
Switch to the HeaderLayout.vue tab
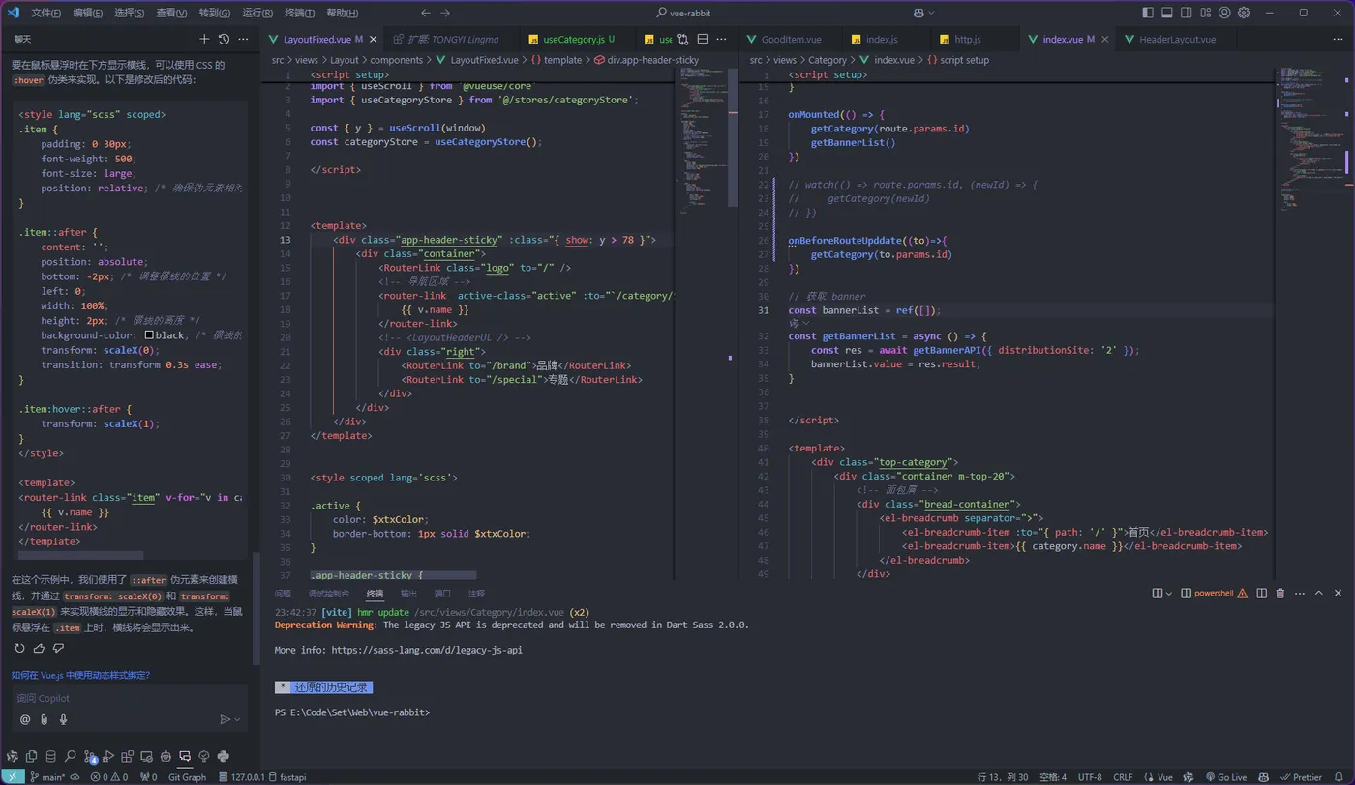click(x=1177, y=40)
